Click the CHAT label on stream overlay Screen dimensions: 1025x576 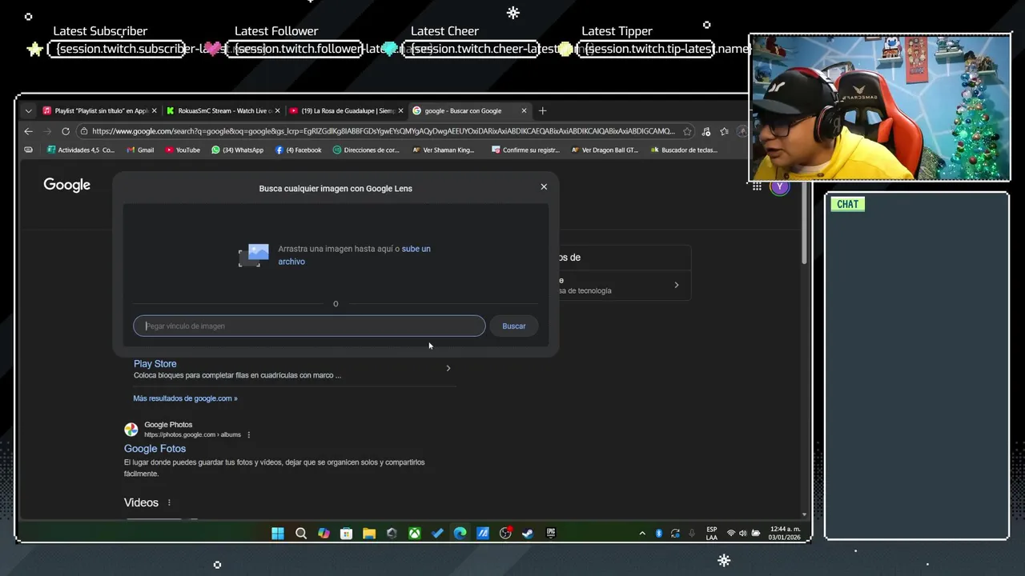point(848,204)
